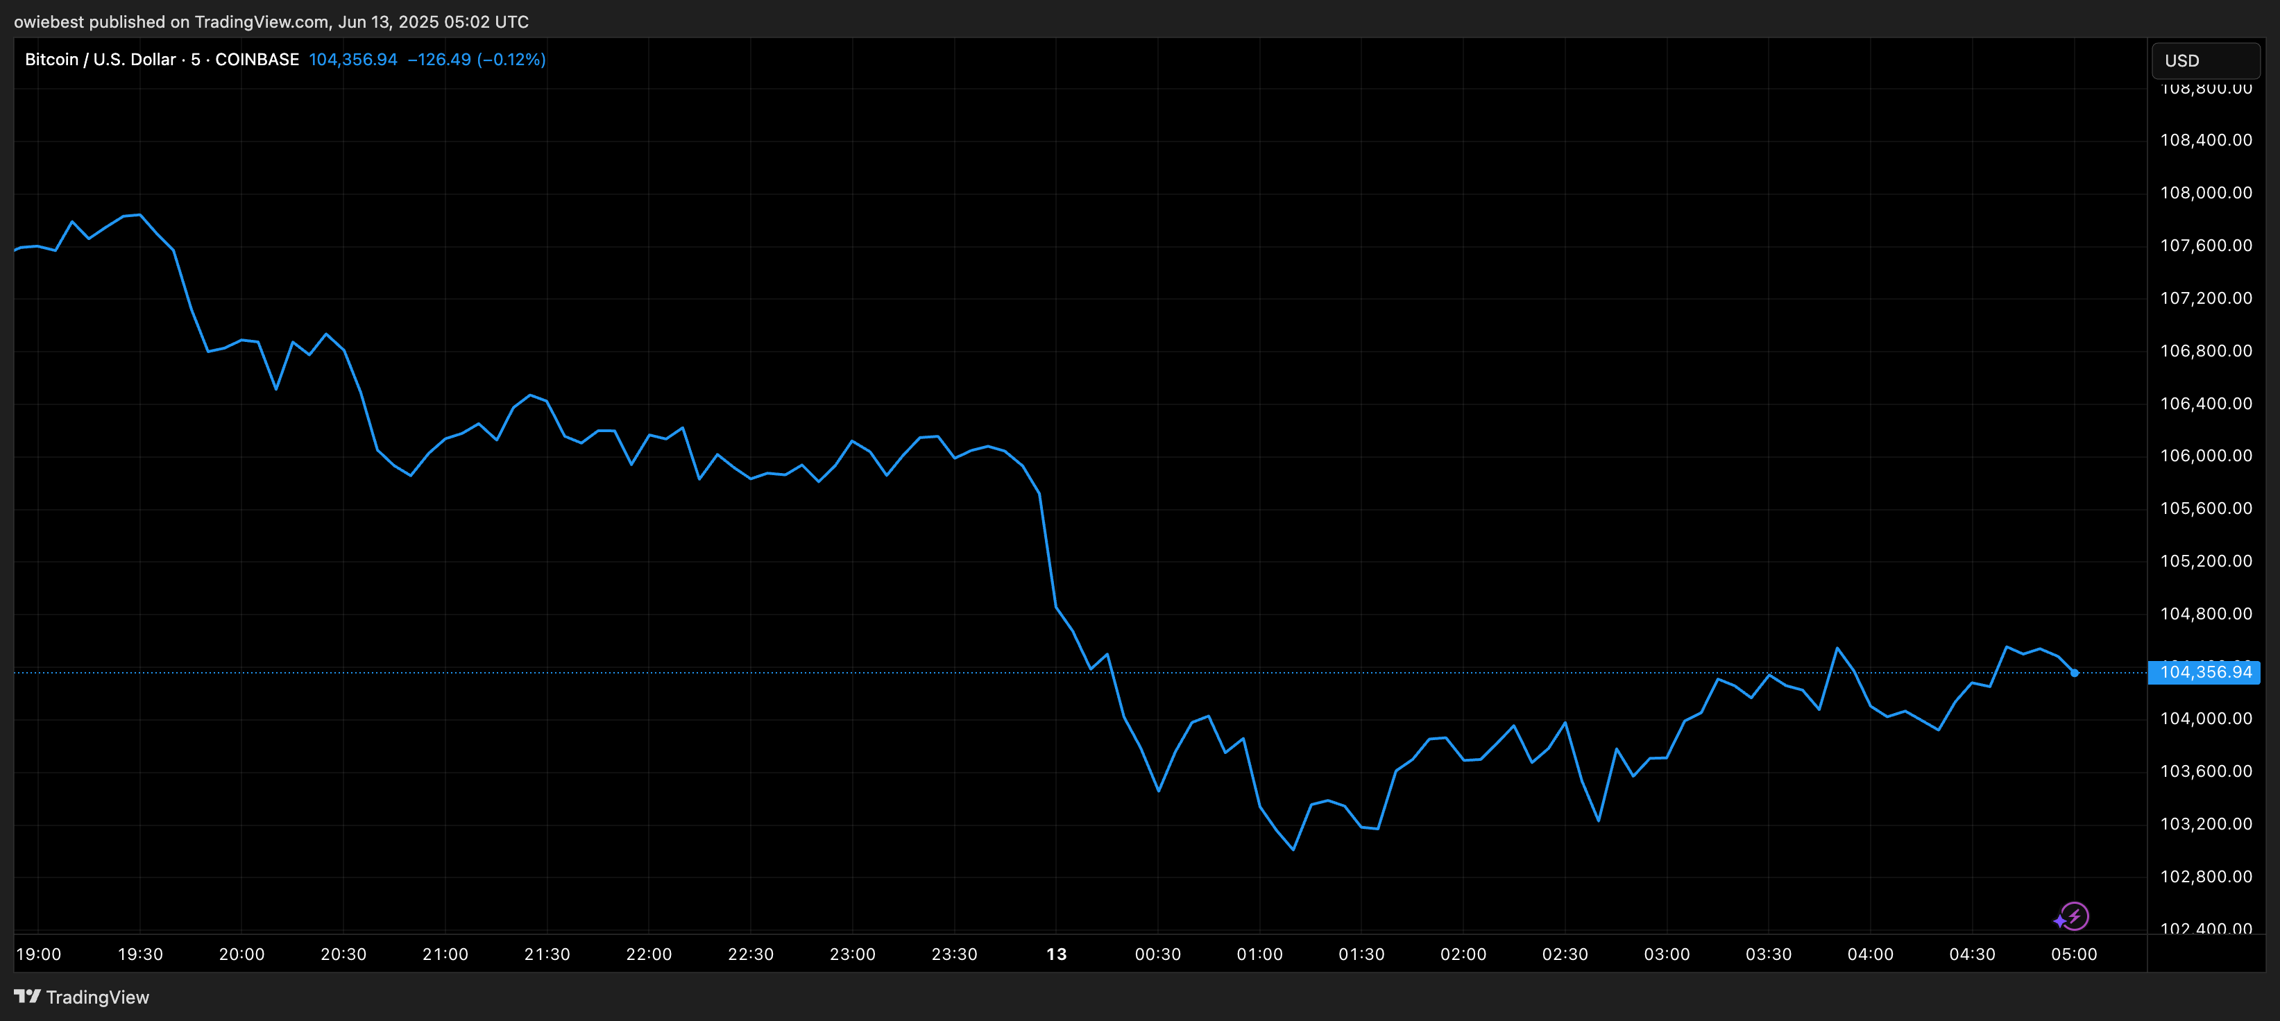Click the 104,356.94 price axis label
Viewport: 2280px width, 1021px height.
click(x=2205, y=672)
